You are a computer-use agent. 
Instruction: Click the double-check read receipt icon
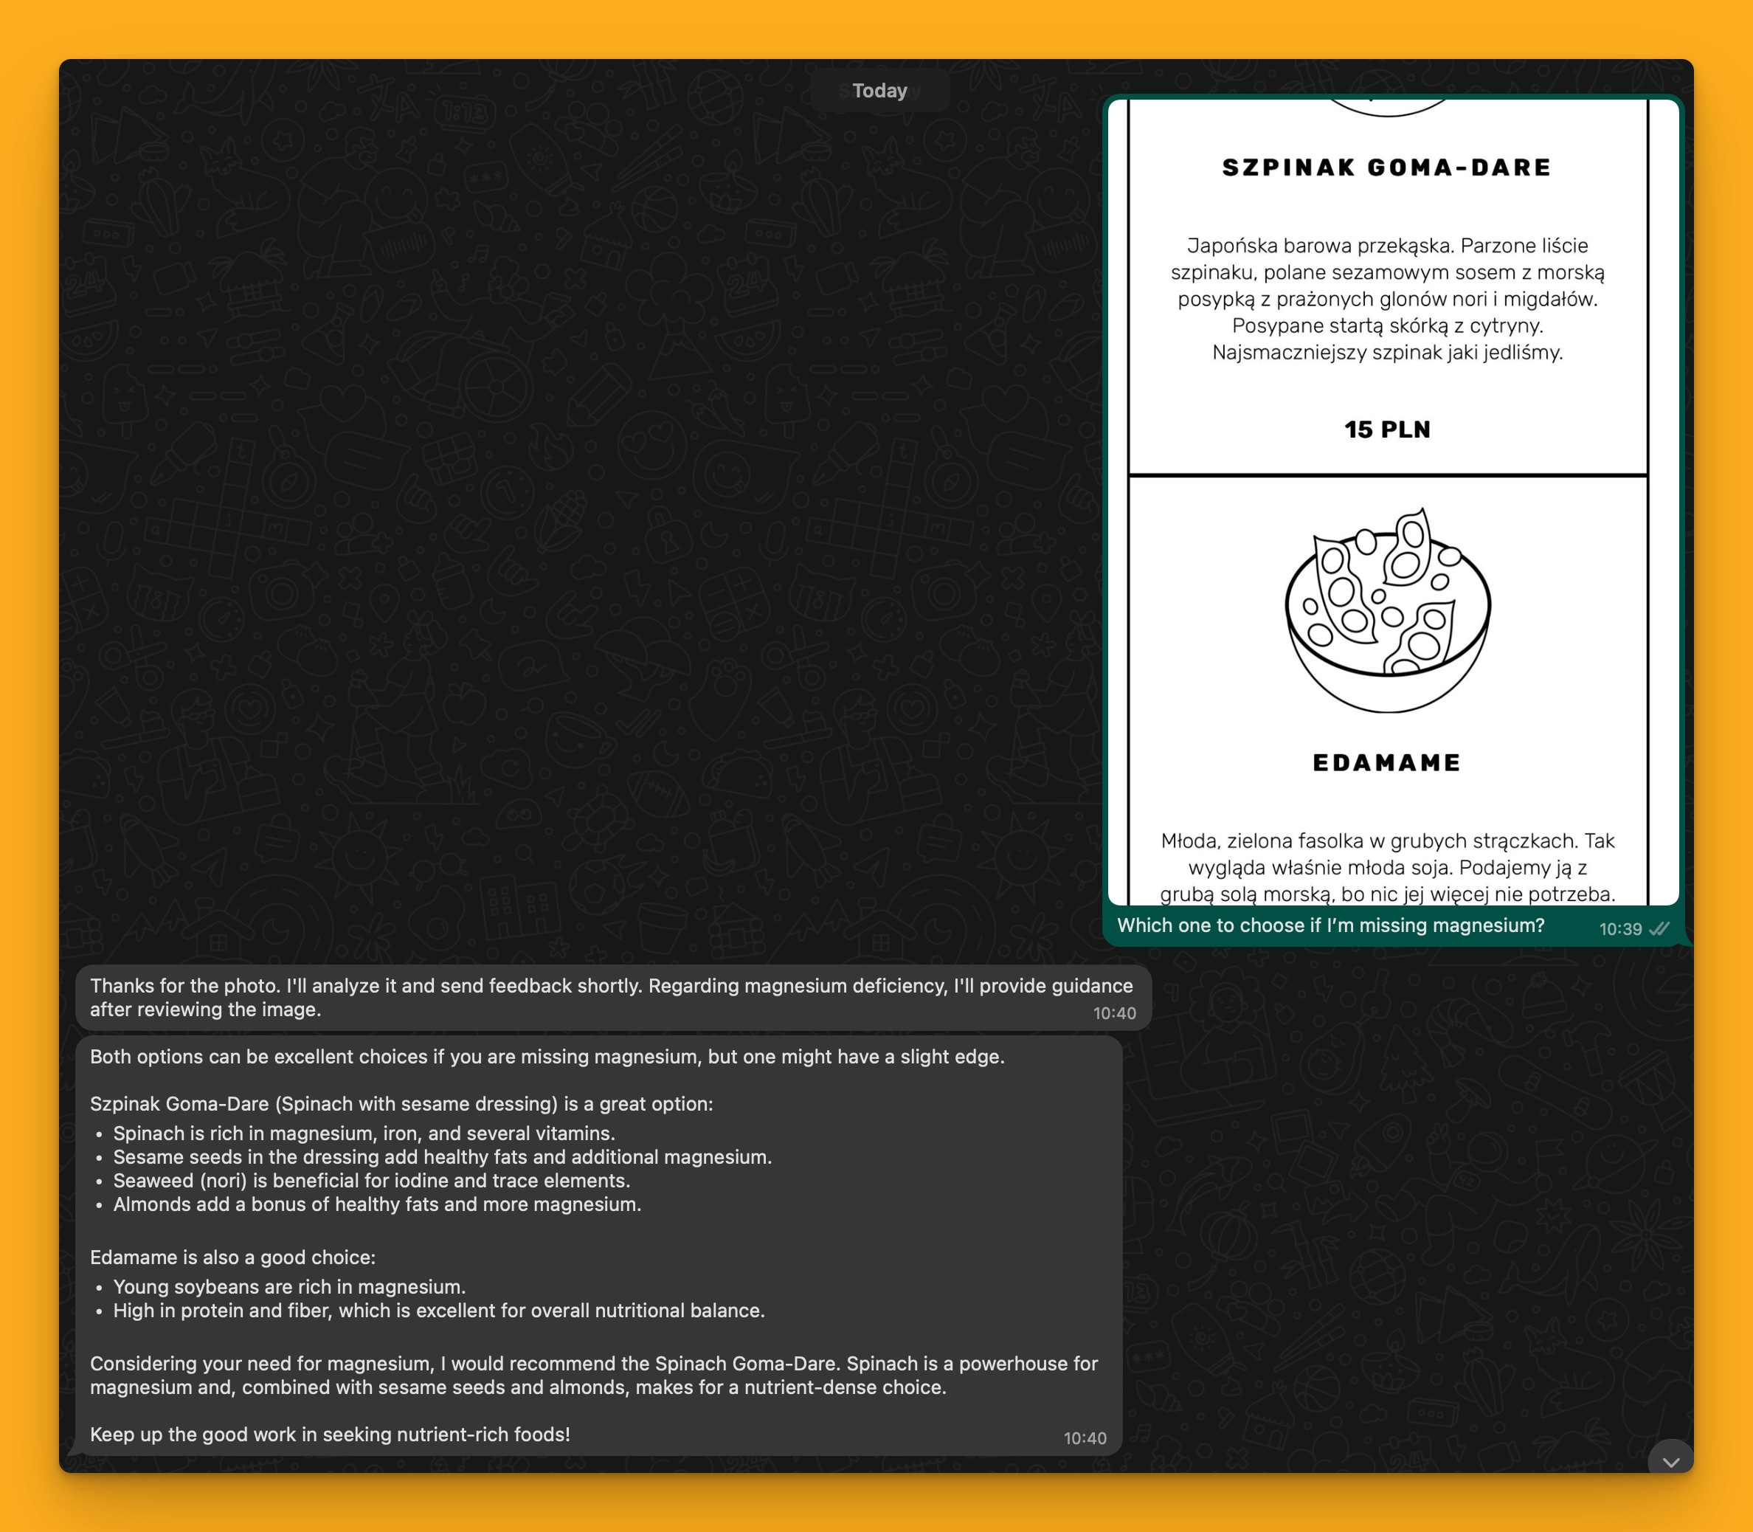pos(1659,928)
